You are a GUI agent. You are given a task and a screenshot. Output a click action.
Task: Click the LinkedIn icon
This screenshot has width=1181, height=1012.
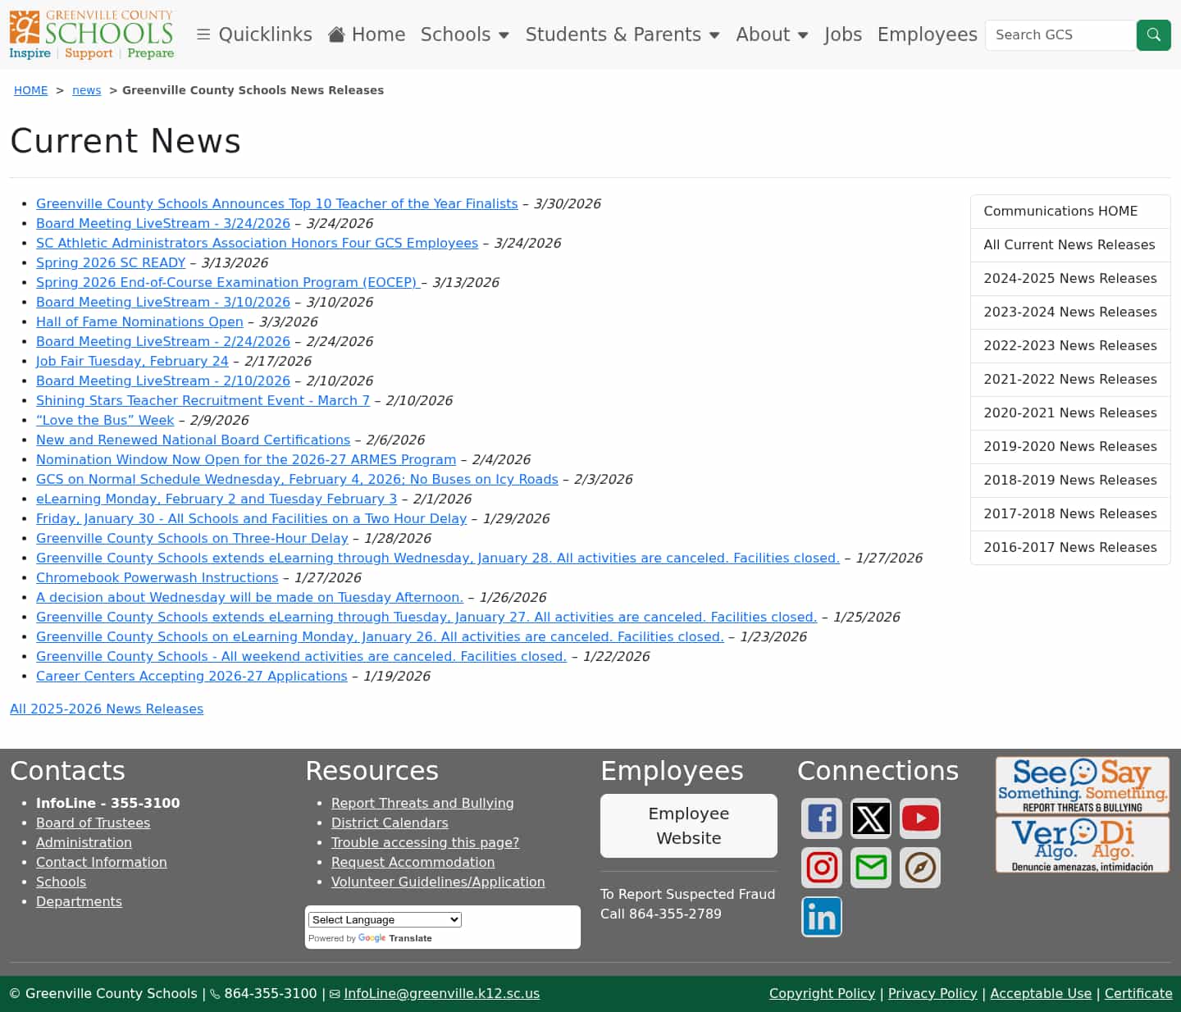tap(821, 916)
